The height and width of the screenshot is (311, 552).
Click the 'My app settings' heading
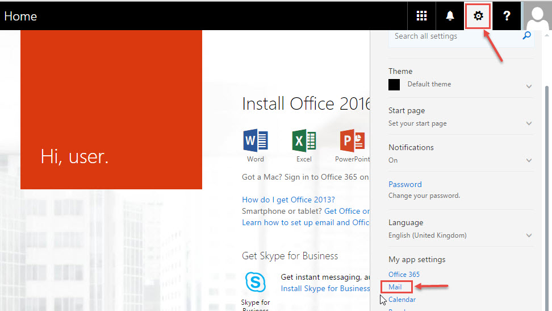click(x=417, y=259)
